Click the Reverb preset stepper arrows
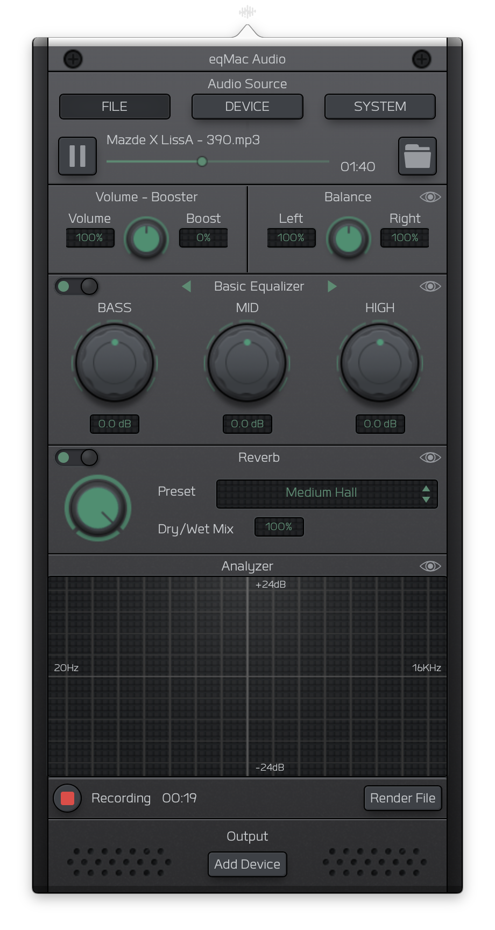 426,494
